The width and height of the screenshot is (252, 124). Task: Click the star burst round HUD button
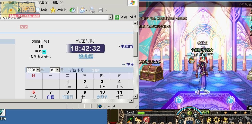click(183, 116)
